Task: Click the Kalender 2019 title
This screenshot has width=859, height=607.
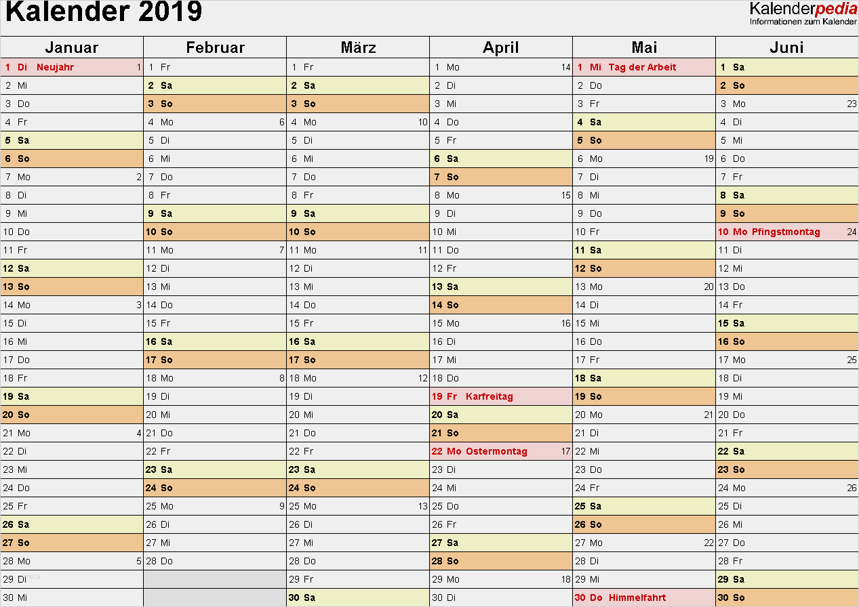Action: pos(104,12)
